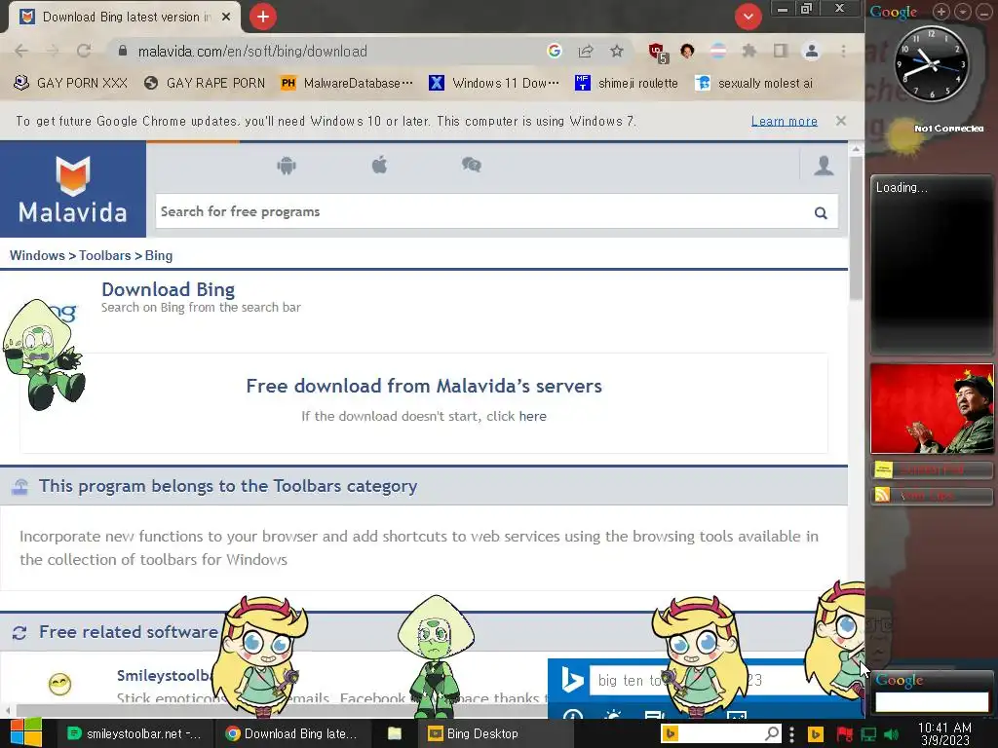This screenshot has height=748, width=998.
Task: Click the Google icon in the address bar
Action: point(555,51)
